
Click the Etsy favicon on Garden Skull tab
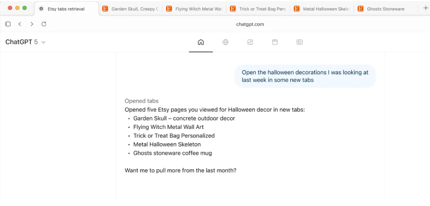point(105,9)
